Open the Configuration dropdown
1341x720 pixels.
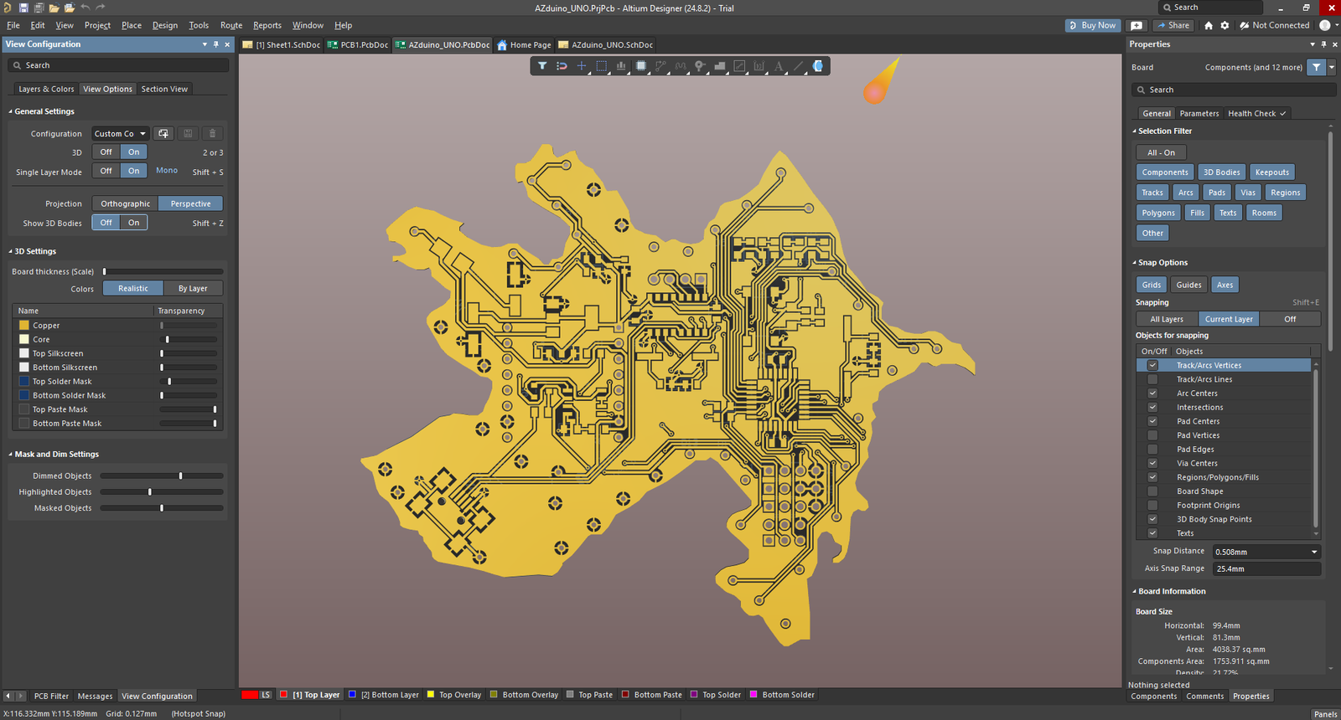(x=120, y=134)
